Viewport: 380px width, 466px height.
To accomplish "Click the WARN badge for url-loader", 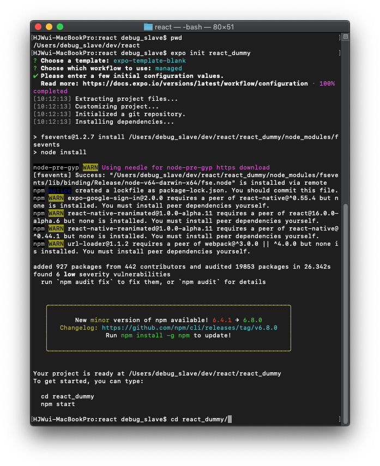I will pos(56,244).
